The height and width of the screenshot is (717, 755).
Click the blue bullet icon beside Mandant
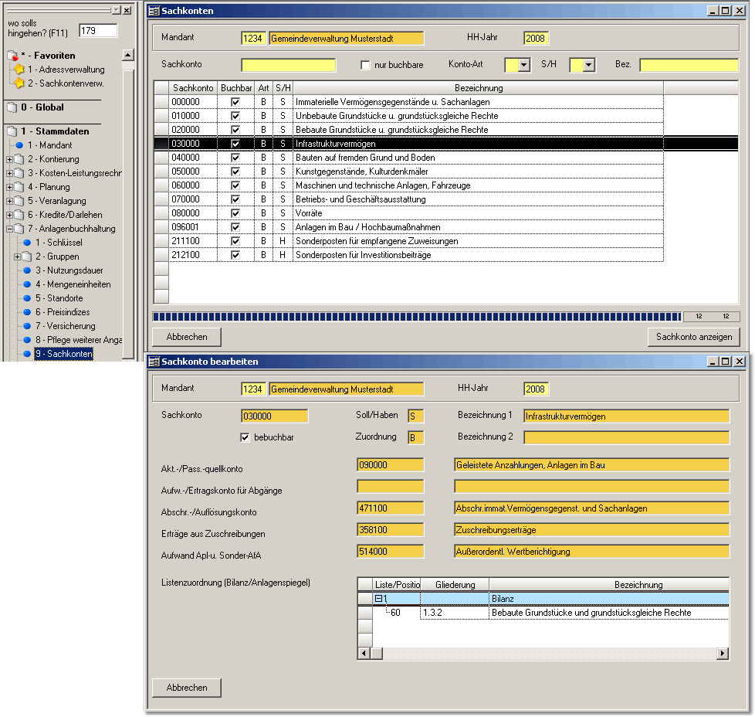(19, 145)
